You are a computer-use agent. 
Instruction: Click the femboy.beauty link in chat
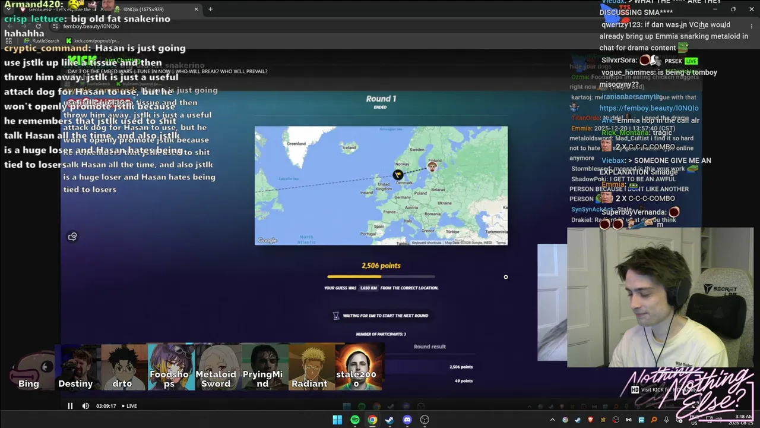pos(649,108)
